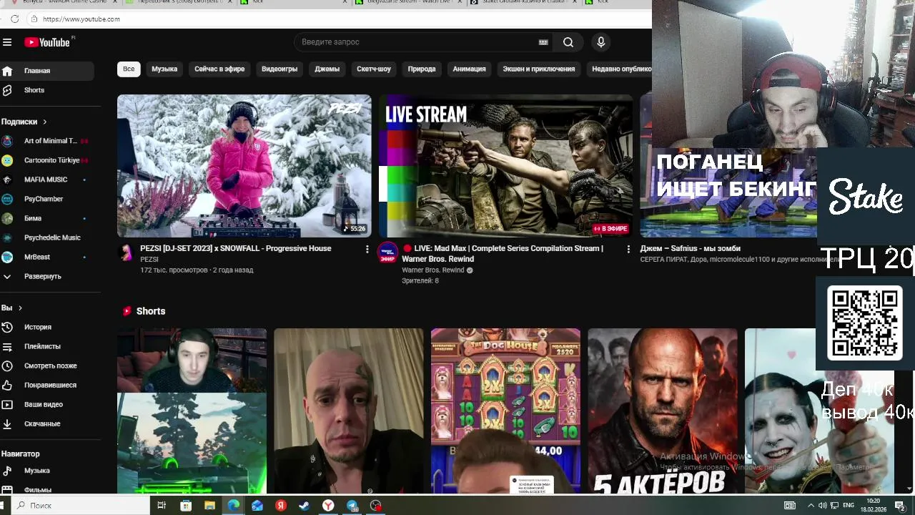Select the Скетч-шоу filter chip
This screenshot has height=515, width=915.
[374, 69]
